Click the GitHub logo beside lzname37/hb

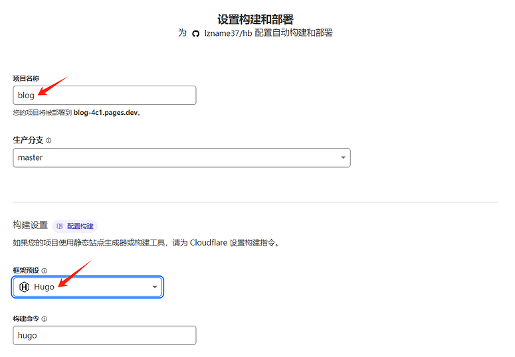[x=196, y=34]
